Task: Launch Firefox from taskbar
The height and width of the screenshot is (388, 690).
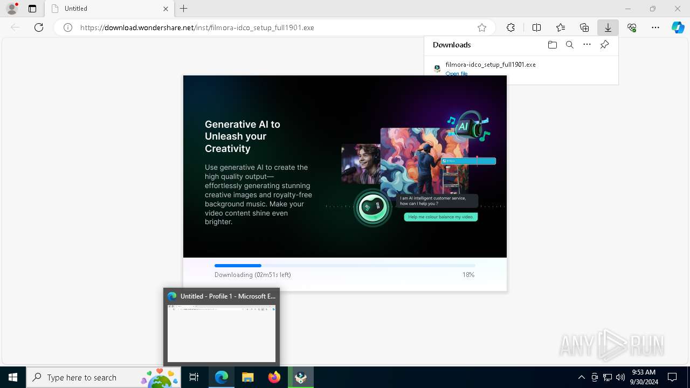Action: [x=274, y=377]
